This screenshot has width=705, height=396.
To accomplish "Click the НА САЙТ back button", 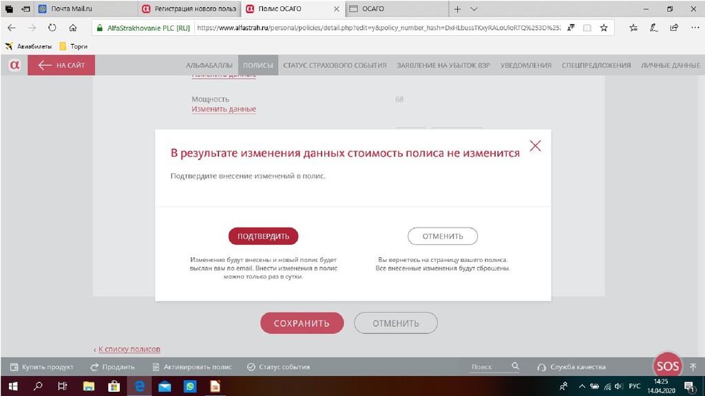I will pyautogui.click(x=61, y=65).
